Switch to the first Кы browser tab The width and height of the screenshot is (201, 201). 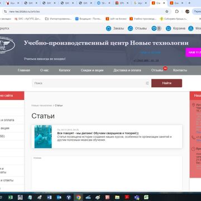[x=12, y=3]
